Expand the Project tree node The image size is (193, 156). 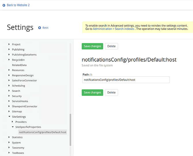[x=9, y=44]
